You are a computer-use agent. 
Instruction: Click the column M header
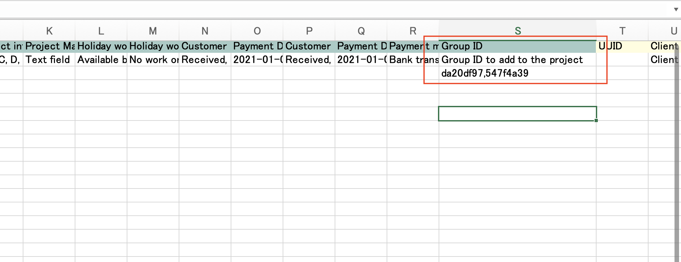153,31
